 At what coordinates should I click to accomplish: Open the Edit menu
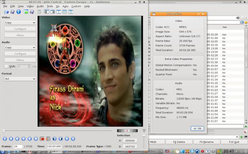12,6
